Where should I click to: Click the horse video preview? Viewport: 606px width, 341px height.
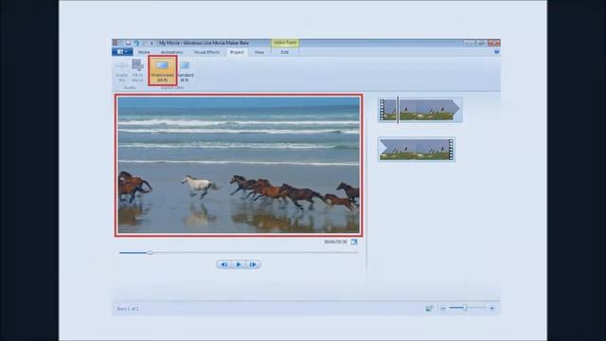239,165
